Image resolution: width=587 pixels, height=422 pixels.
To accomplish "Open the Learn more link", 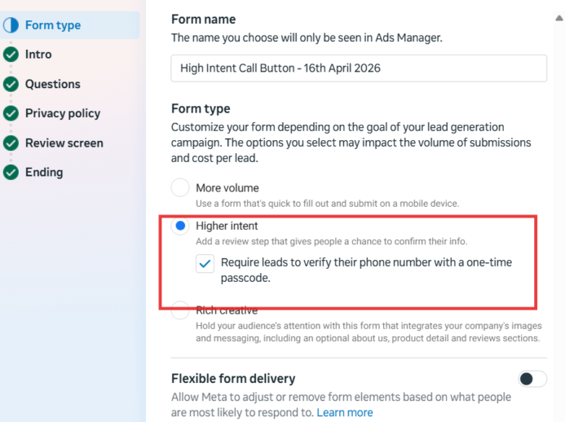I will pyautogui.click(x=345, y=412).
